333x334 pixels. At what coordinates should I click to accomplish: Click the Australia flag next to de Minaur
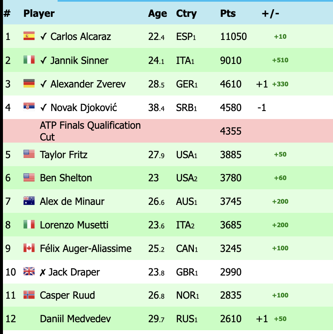coord(29,201)
